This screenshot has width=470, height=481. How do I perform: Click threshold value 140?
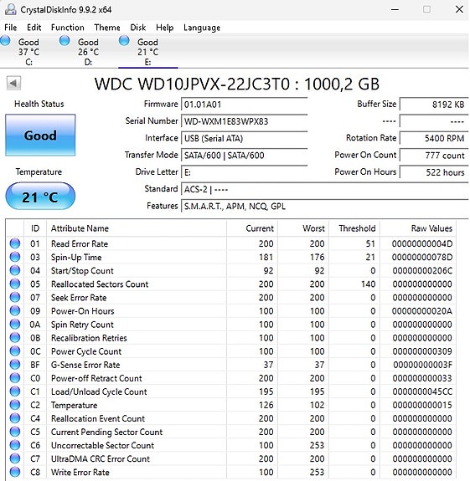point(368,284)
